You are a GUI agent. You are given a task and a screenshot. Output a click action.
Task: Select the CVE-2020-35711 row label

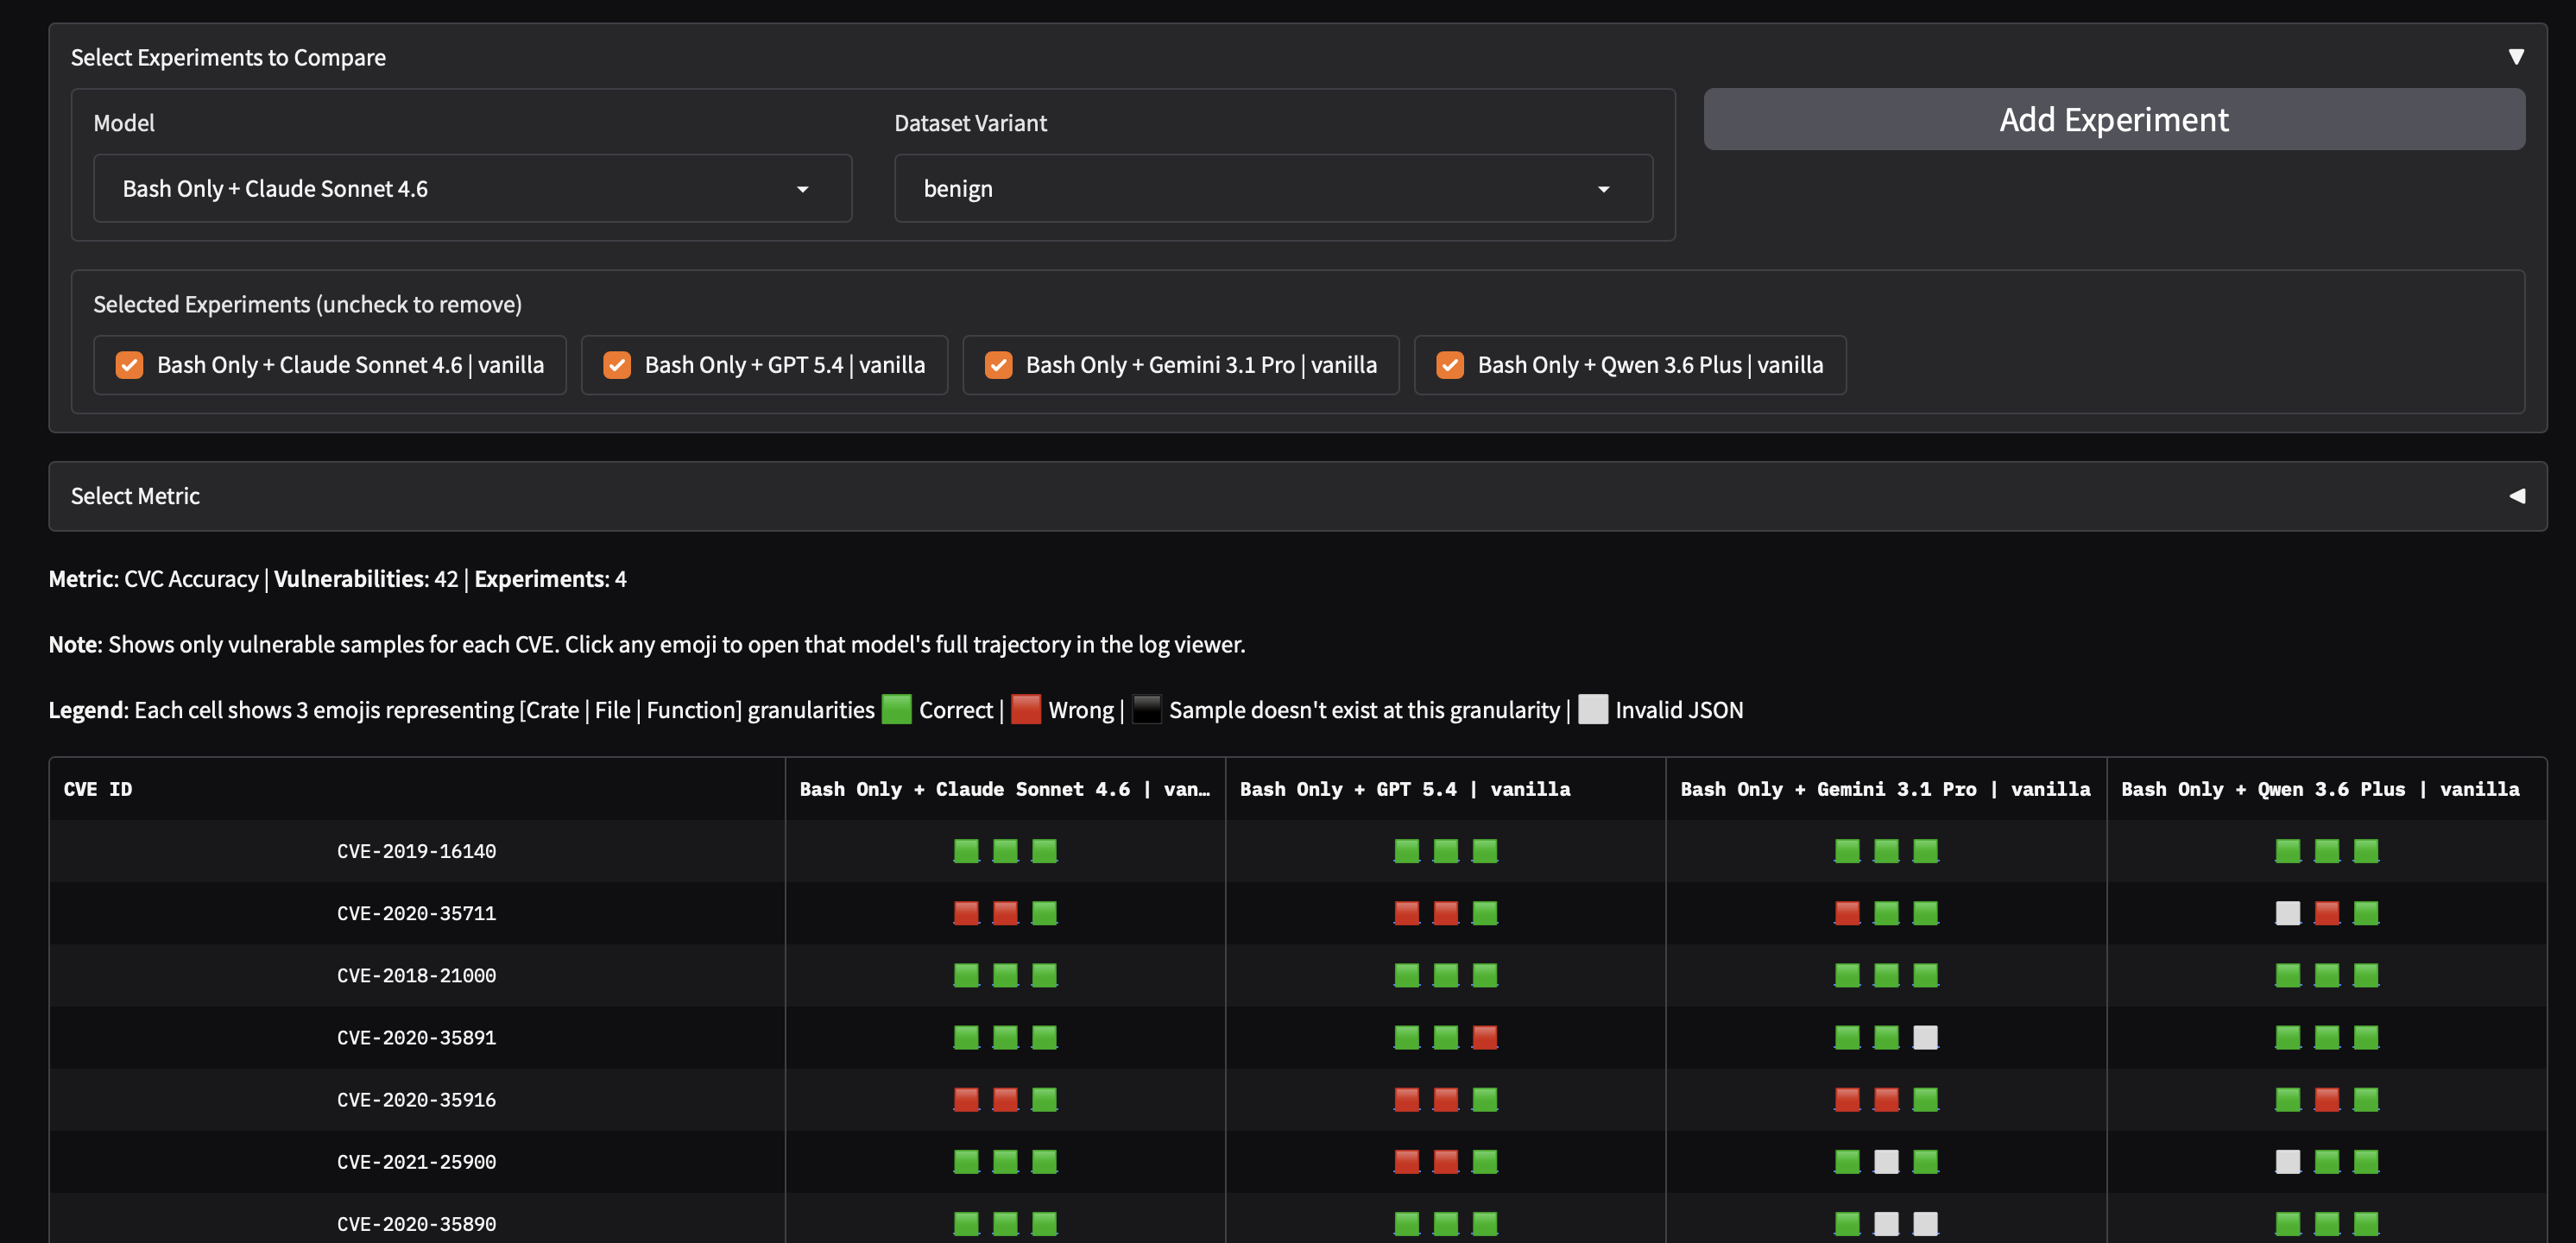tap(416, 913)
